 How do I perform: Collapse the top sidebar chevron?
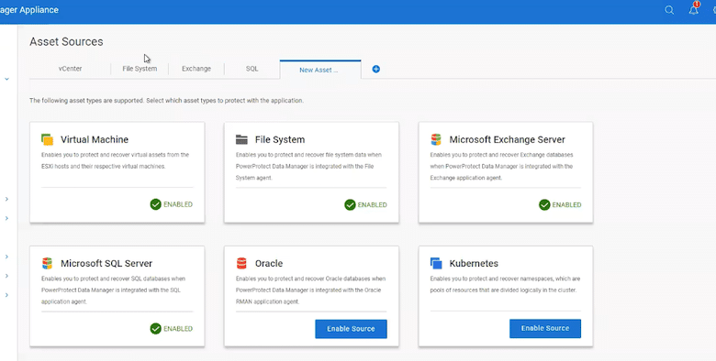pos(6,80)
